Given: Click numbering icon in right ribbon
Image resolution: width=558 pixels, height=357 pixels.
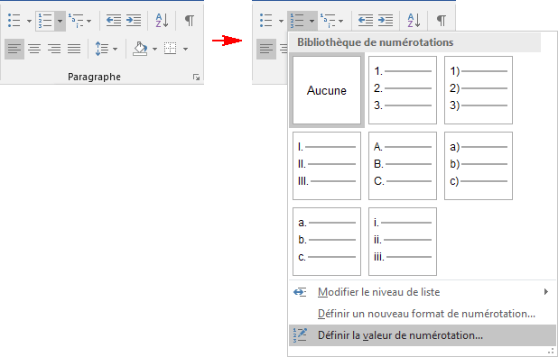Looking at the screenshot, I should (x=297, y=21).
